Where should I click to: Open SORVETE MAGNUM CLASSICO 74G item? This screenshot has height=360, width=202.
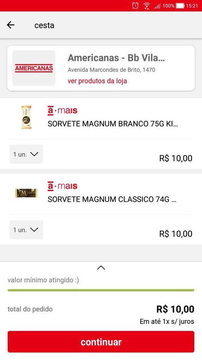click(x=112, y=199)
